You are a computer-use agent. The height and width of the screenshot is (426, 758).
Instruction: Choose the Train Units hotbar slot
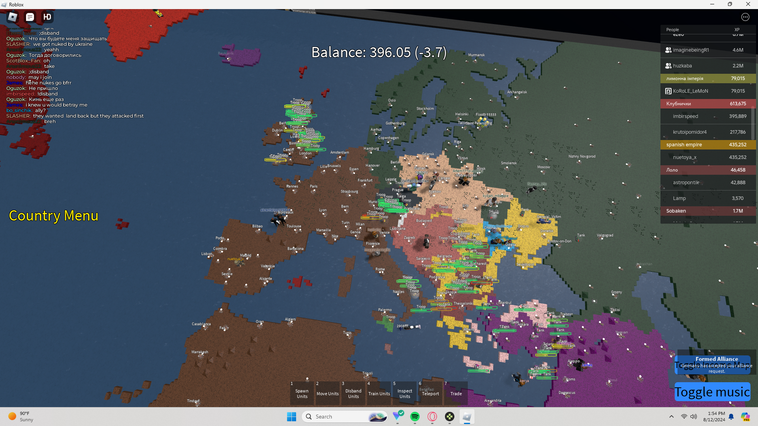coord(379,393)
